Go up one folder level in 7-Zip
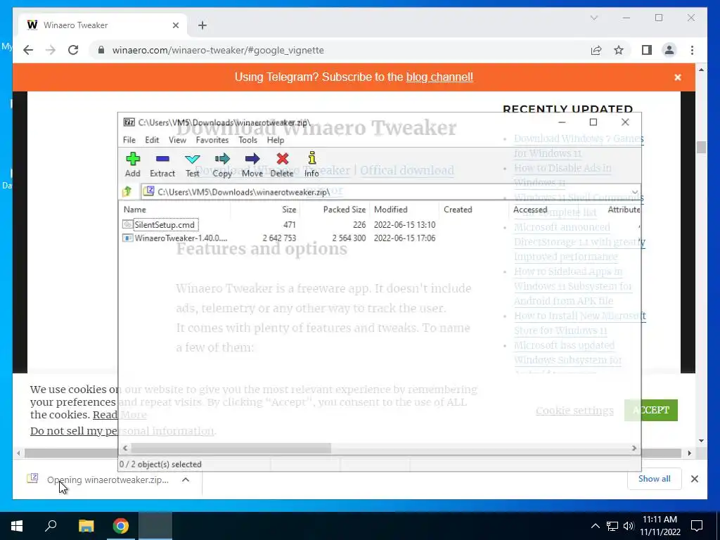720x540 pixels. (x=127, y=191)
